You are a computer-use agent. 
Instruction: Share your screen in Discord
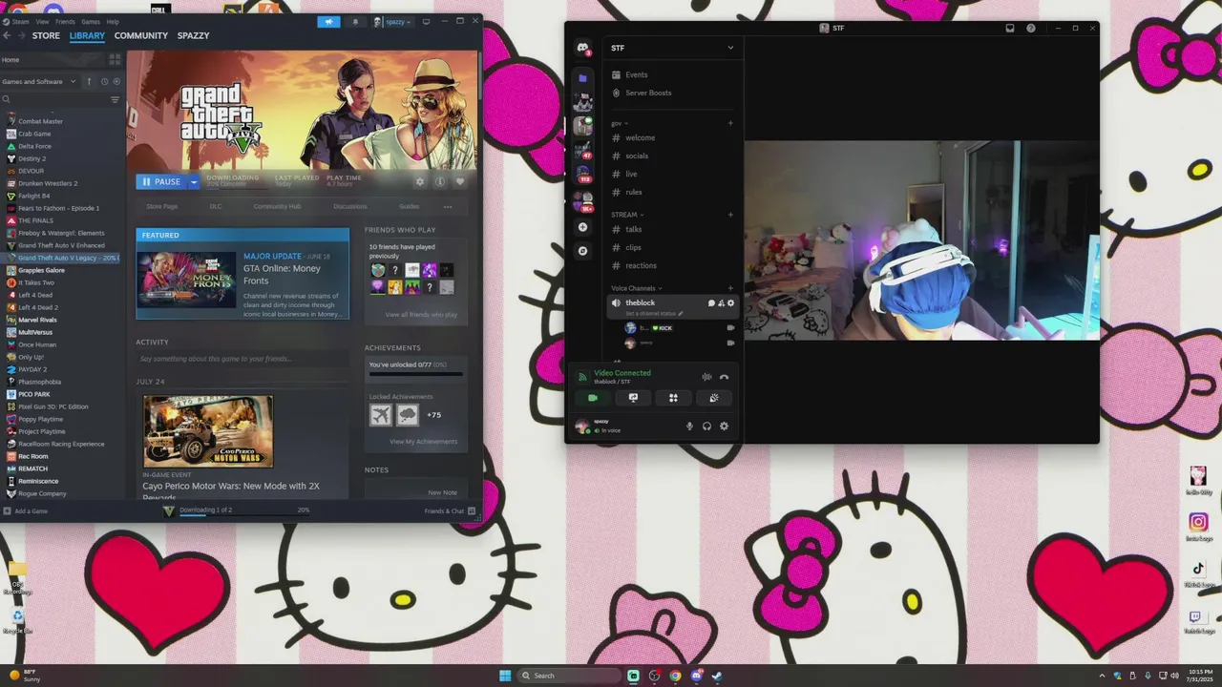[x=633, y=398]
